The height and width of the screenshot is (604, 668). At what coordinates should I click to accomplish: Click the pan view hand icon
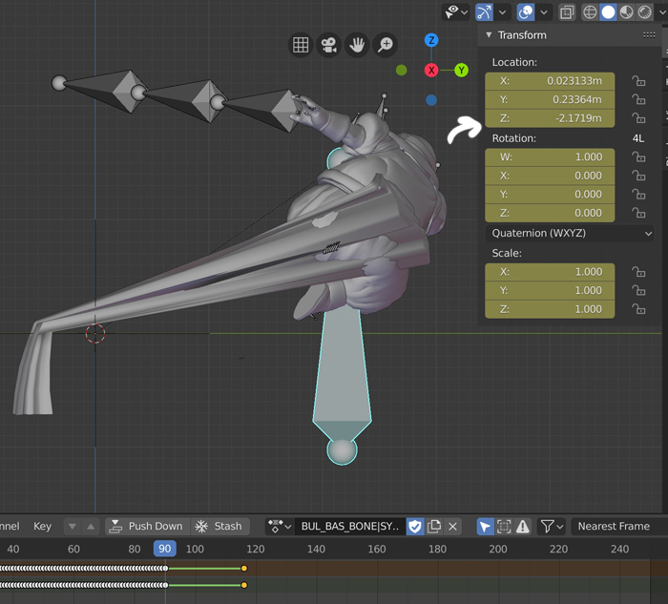pyautogui.click(x=357, y=45)
